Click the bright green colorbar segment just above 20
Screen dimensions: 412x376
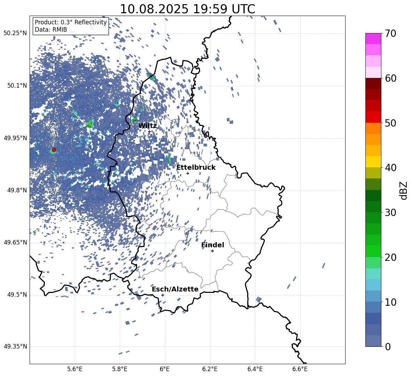point(373,251)
